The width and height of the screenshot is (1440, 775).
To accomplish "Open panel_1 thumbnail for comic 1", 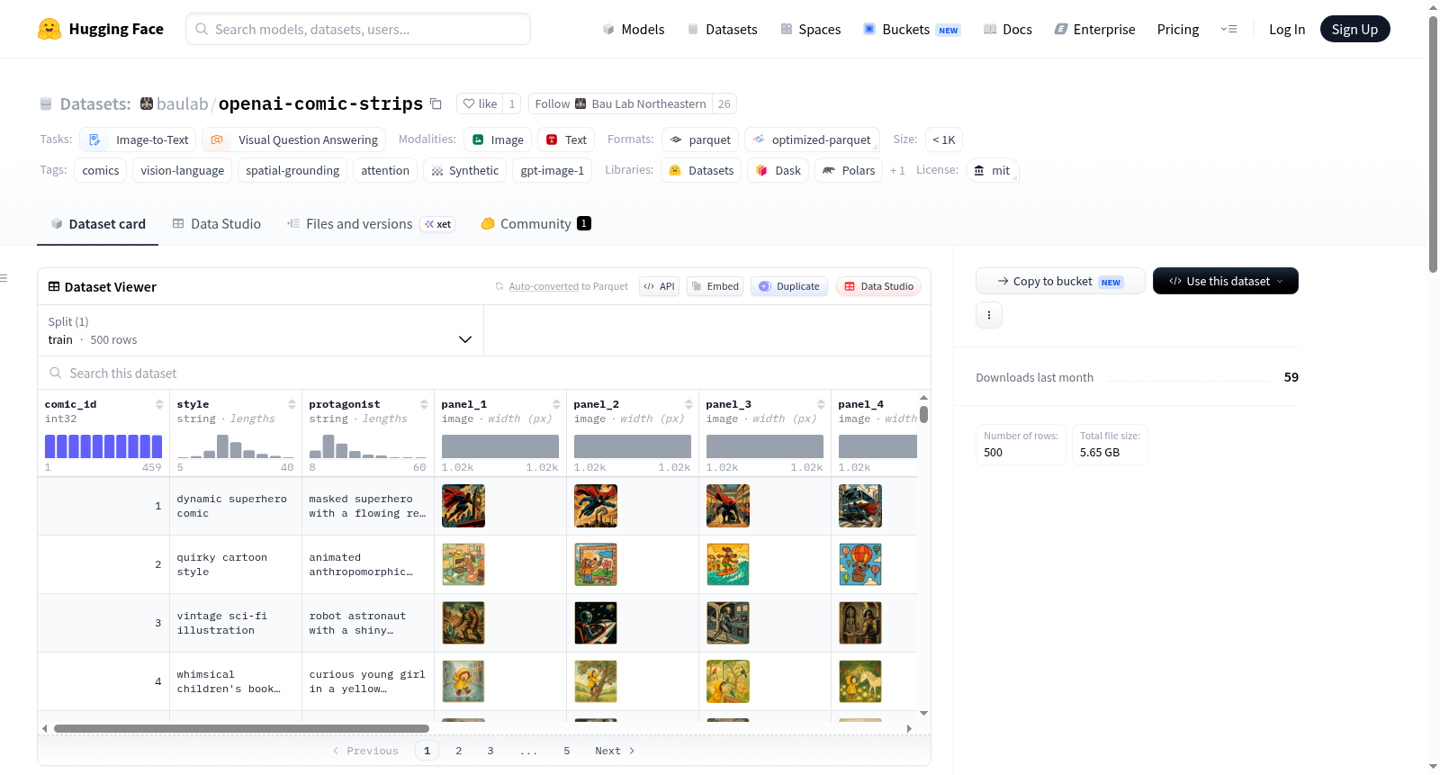I will pyautogui.click(x=463, y=506).
